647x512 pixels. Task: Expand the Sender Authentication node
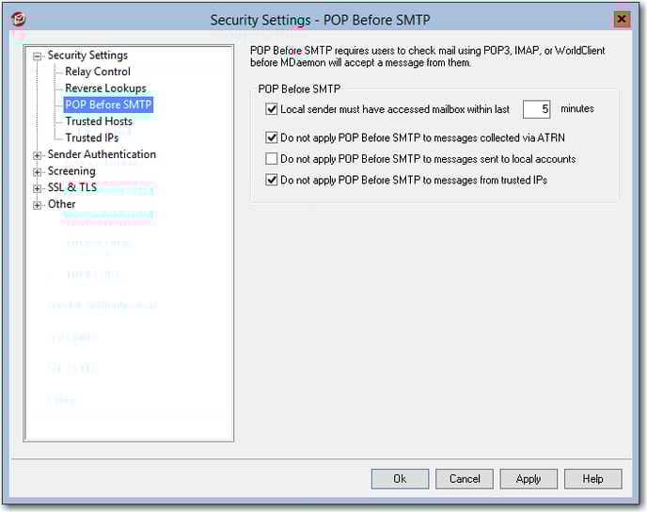pyautogui.click(x=37, y=155)
